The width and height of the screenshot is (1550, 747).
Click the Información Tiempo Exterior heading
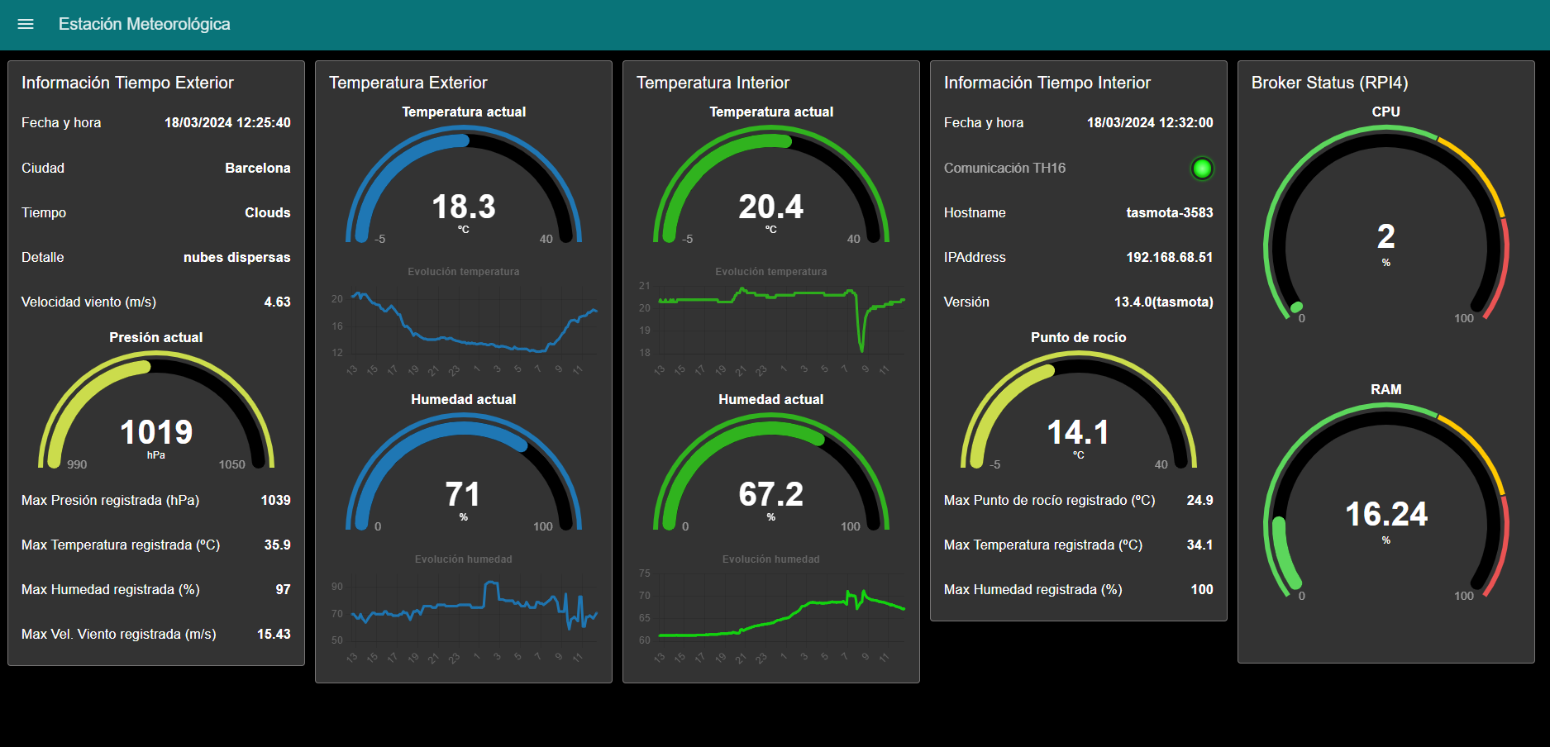[127, 83]
